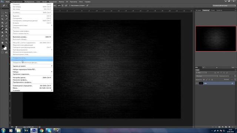The height and width of the screenshot is (133, 237).
Task: Choose Назначить профиль menu item
Action: coord(32,80)
